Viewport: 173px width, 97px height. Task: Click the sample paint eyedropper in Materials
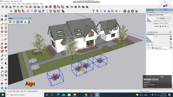171,45
